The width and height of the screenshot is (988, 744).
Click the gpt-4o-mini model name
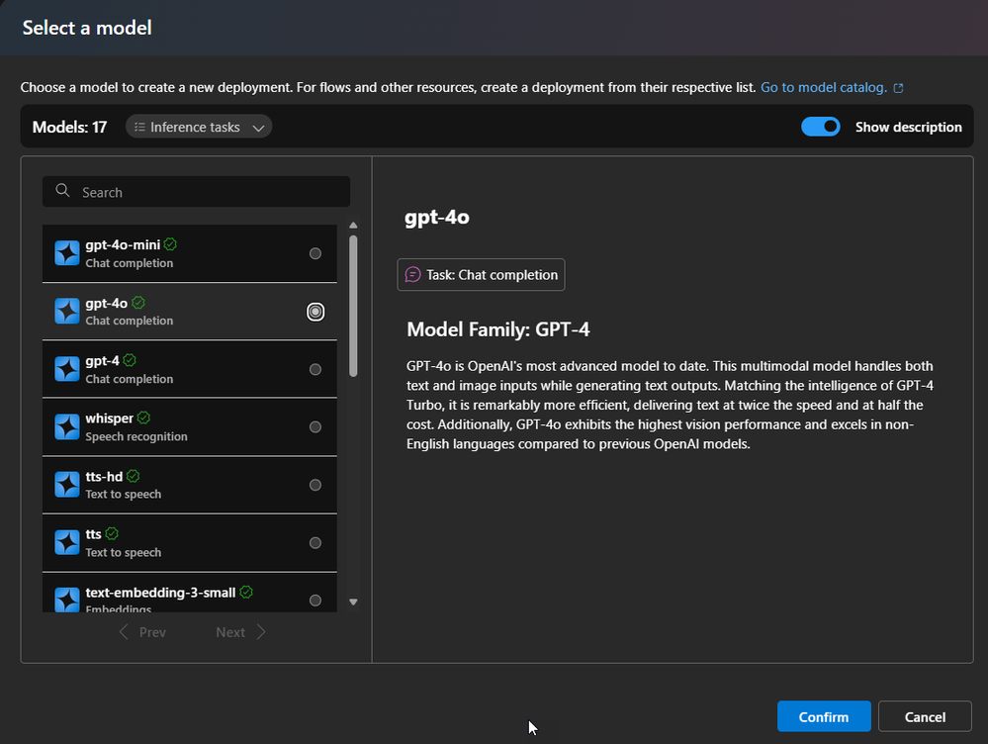[123, 244]
